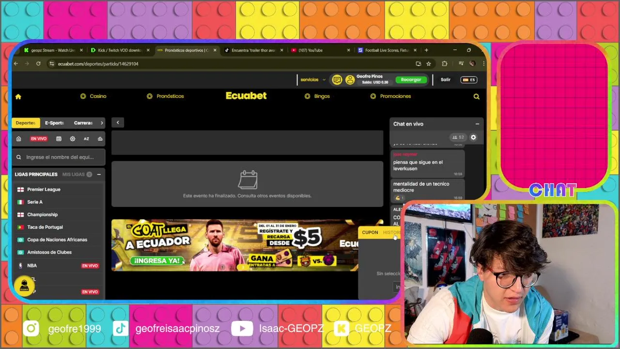
Task: Select the CUPON tab in bet slip
Action: 370,232
